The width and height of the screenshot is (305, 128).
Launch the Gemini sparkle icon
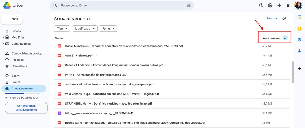click(279, 6)
